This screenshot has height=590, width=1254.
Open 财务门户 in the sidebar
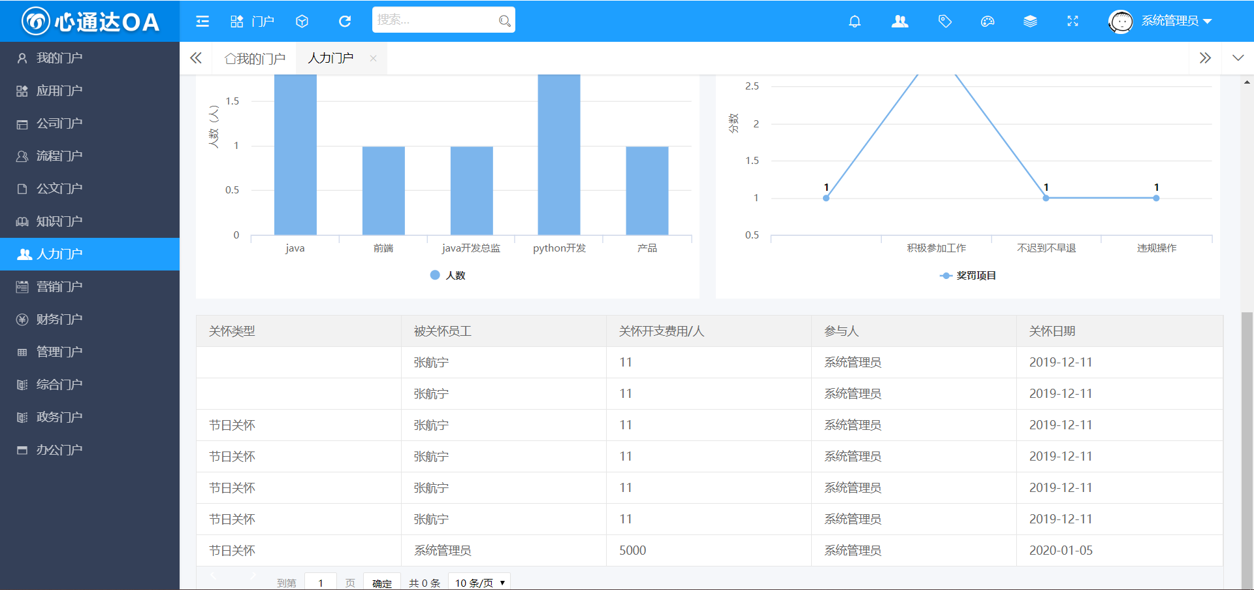[x=89, y=320]
